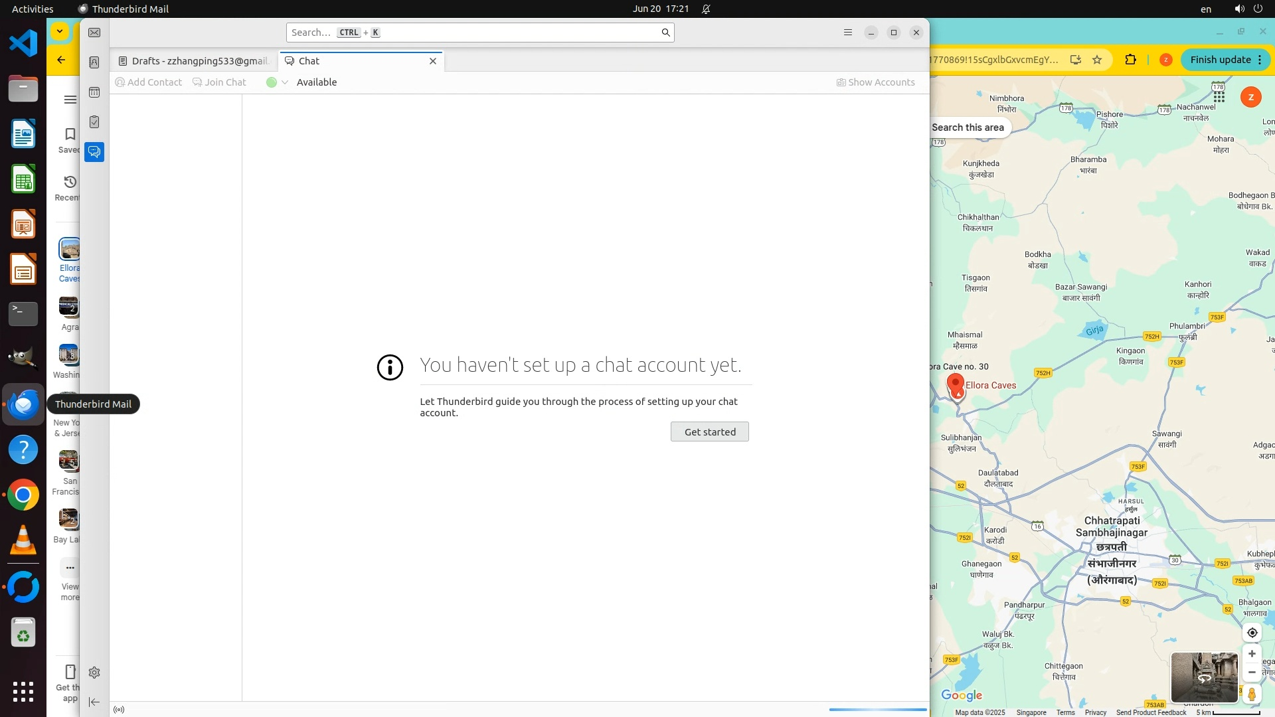The height and width of the screenshot is (717, 1275).
Task: Toggle Street View pegman on map
Action: pyautogui.click(x=1252, y=694)
